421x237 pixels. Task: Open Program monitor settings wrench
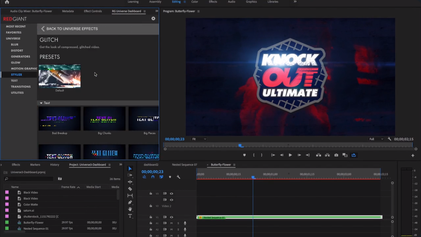coord(390,139)
